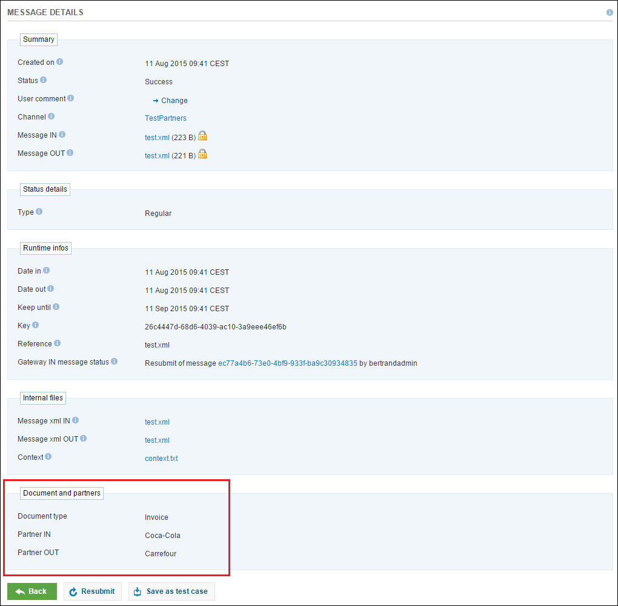Click the help icon in Message Details header
618x606 pixels.
[x=610, y=12]
